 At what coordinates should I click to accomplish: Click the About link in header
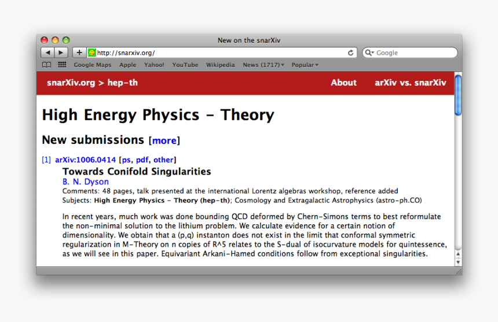[343, 83]
